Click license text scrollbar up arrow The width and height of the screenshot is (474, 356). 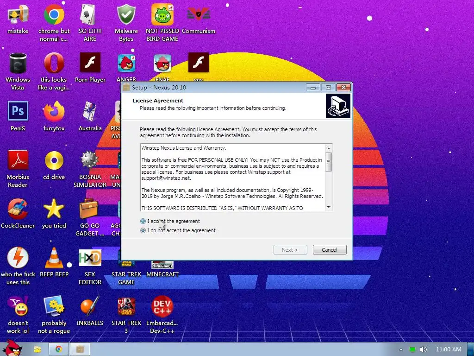pyautogui.click(x=328, y=148)
